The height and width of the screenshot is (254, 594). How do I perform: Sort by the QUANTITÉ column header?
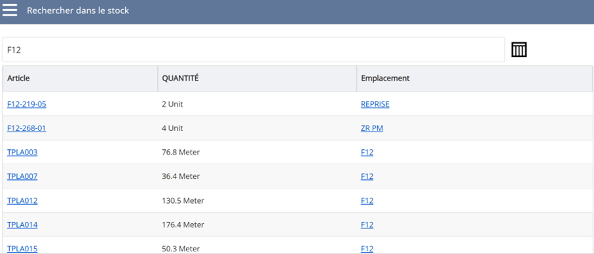coord(257,79)
